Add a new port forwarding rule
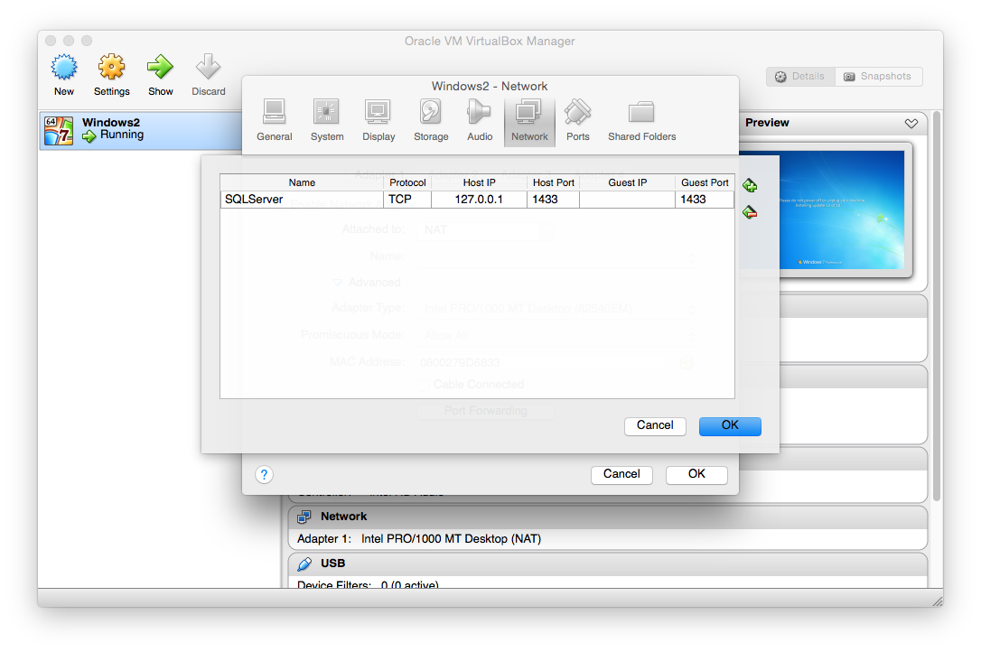The width and height of the screenshot is (981, 652). coord(750,186)
